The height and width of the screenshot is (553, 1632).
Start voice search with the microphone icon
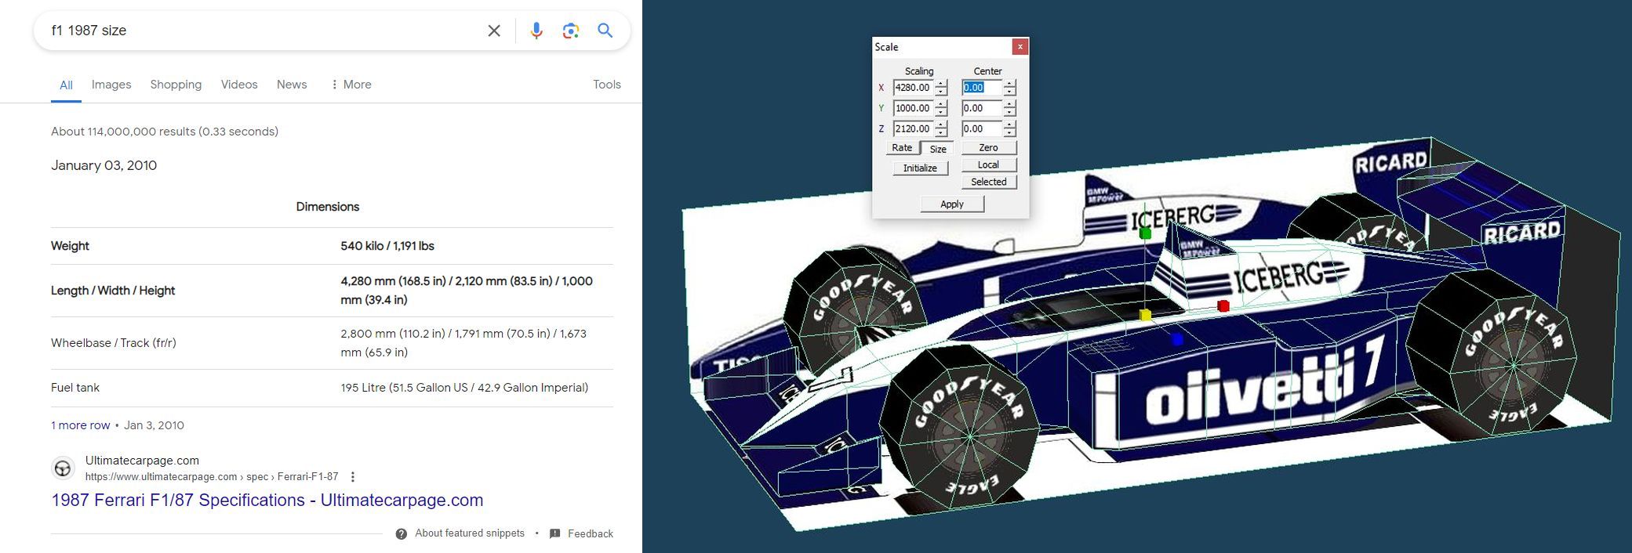click(536, 31)
